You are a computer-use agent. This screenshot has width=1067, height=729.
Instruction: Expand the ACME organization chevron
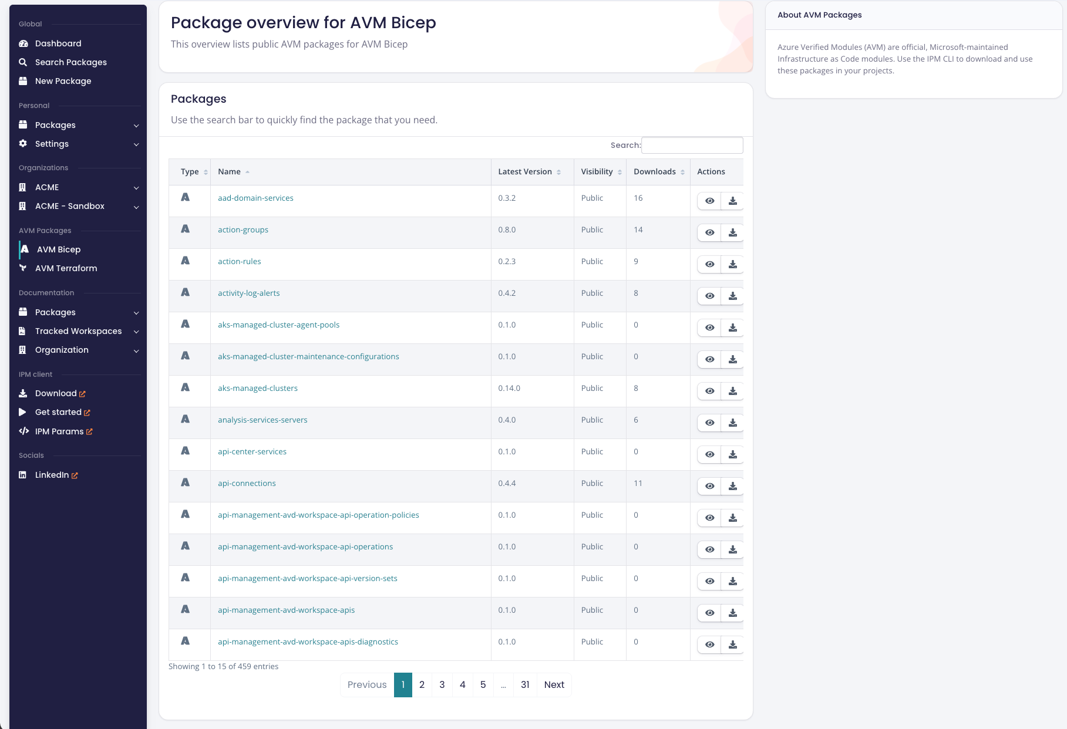136,188
